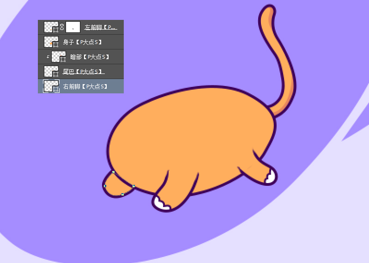The width and height of the screenshot is (369, 263).
Task: Click the topmost anchor point of paw path
Action: point(113,172)
